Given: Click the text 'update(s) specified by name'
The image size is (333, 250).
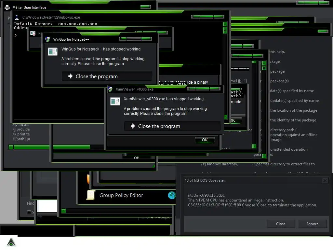Looking at the screenshot, I should 294,101.
